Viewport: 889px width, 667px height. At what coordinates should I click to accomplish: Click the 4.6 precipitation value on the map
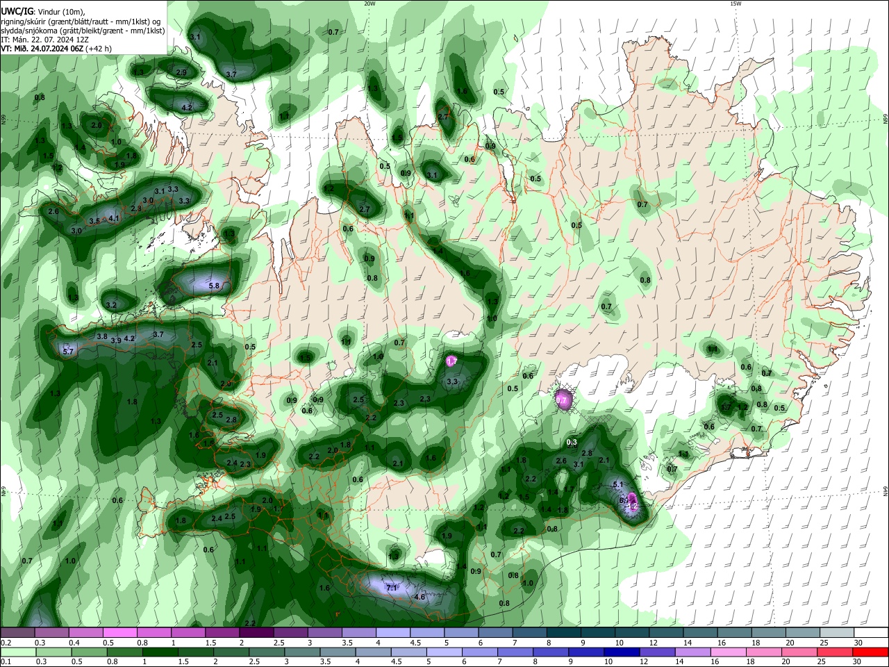419,597
